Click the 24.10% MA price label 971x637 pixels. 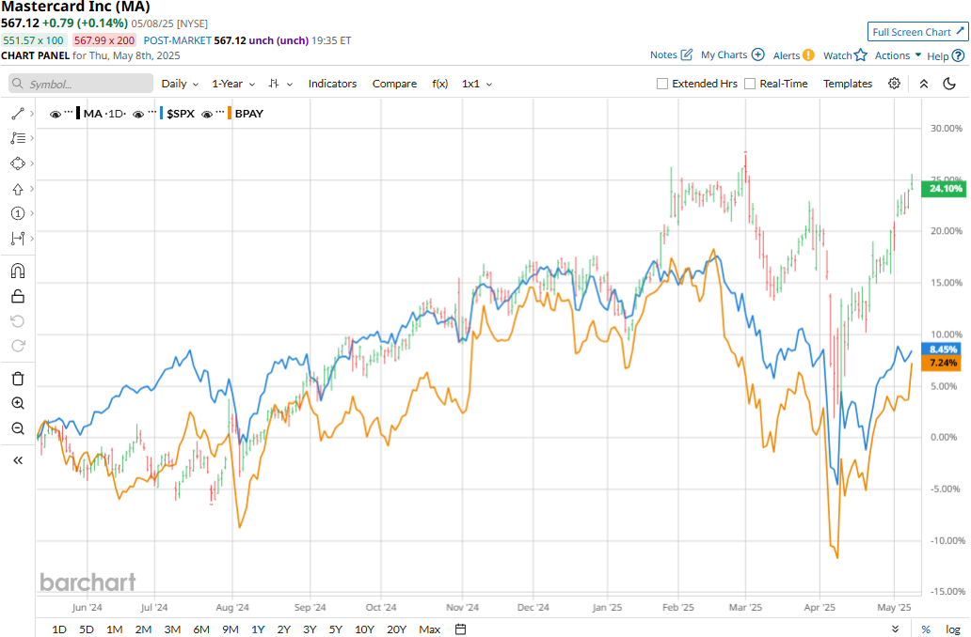coord(944,189)
